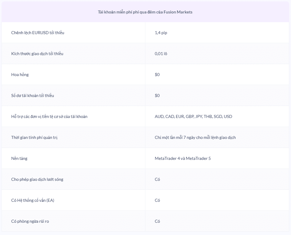Select the 'Số dư tài khoản tối thiểu' label
This screenshot has width=291, height=235.
[x=33, y=95]
